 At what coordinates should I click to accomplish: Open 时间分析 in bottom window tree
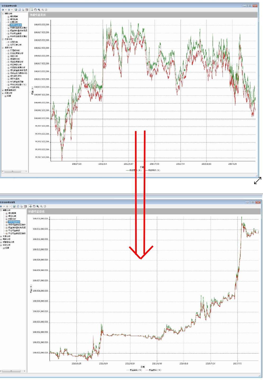click(x=12, y=219)
